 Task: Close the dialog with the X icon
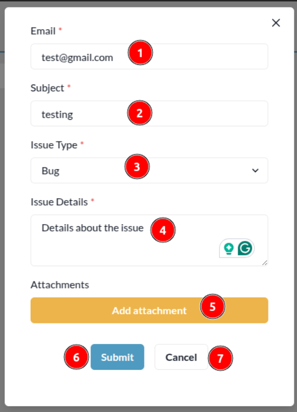(276, 23)
